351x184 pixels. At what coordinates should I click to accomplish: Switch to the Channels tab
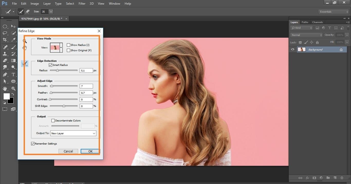(317, 22)
